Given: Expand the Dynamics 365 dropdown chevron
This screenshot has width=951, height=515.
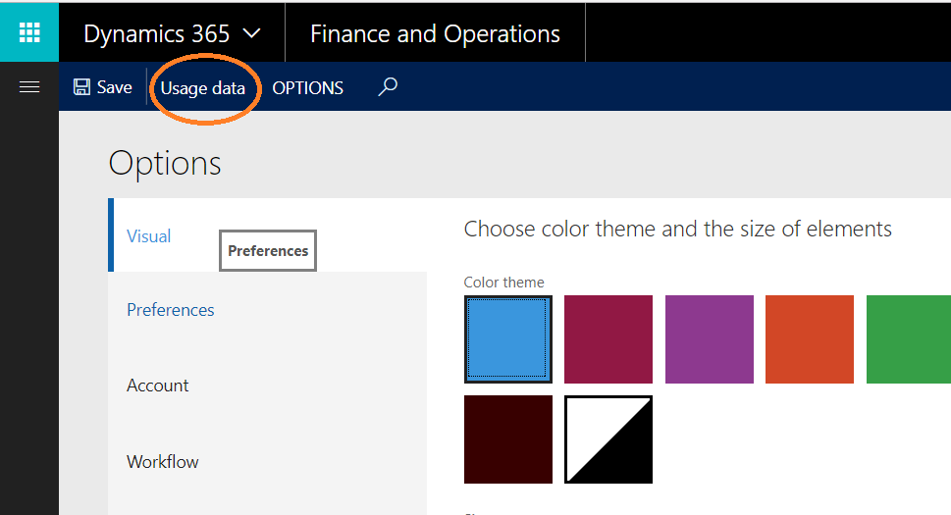Looking at the screenshot, I should [251, 33].
